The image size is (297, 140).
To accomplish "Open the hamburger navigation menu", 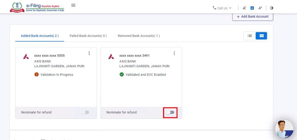I will click(73, 5).
